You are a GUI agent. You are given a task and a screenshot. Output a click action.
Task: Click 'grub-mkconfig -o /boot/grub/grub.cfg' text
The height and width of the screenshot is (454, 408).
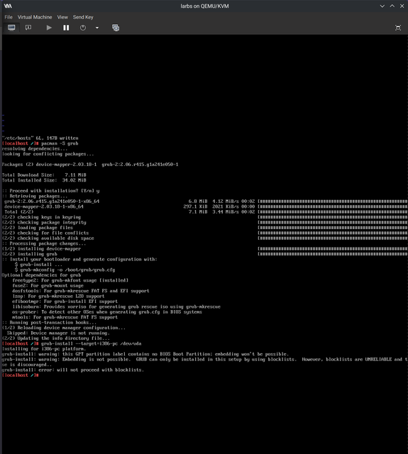click(67, 270)
